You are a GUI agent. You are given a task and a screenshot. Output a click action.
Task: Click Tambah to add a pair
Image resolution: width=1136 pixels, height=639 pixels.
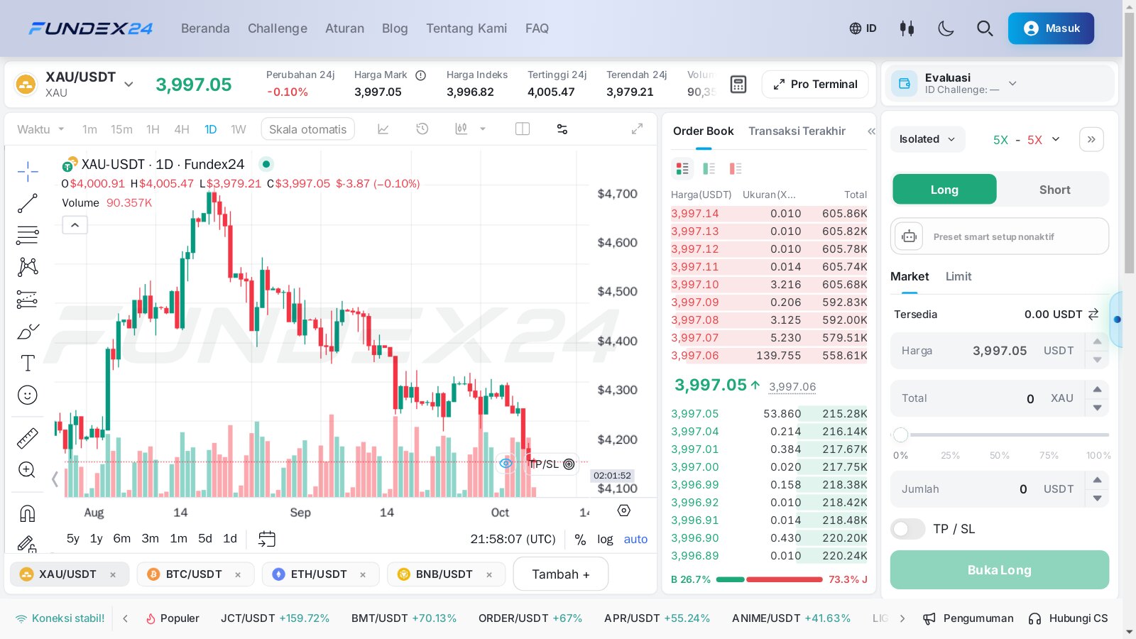pos(561,574)
